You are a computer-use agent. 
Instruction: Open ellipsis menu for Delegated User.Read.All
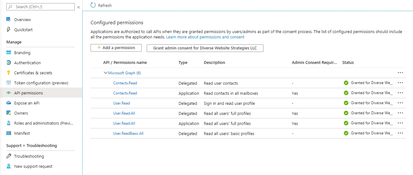[400, 113]
